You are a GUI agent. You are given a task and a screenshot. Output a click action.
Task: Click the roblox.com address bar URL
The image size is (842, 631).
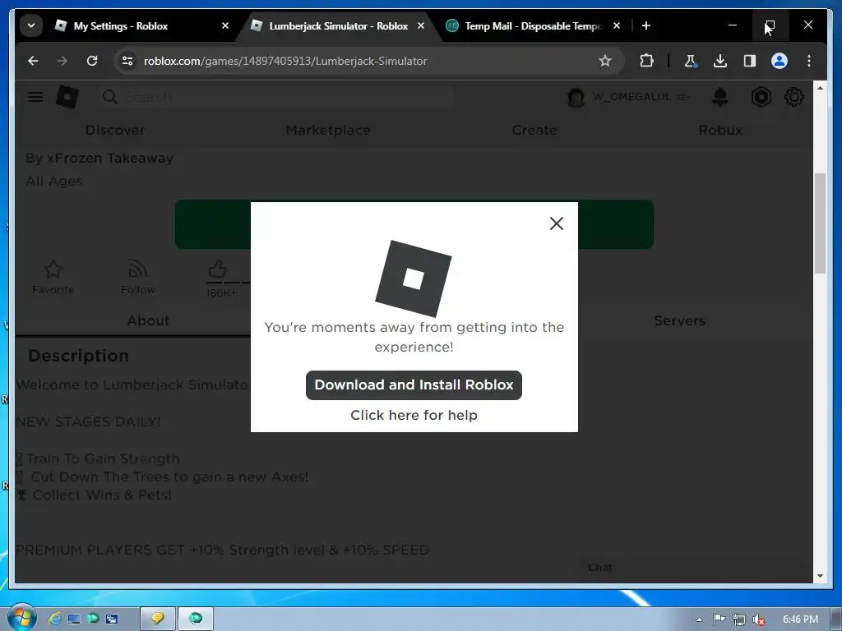point(285,61)
